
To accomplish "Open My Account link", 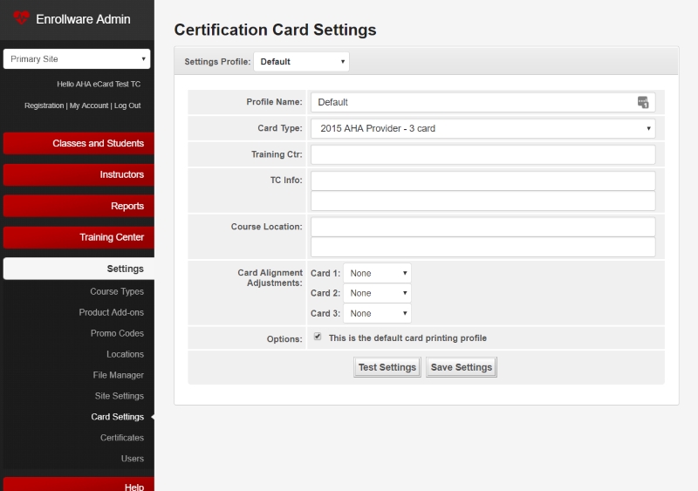I will (89, 106).
